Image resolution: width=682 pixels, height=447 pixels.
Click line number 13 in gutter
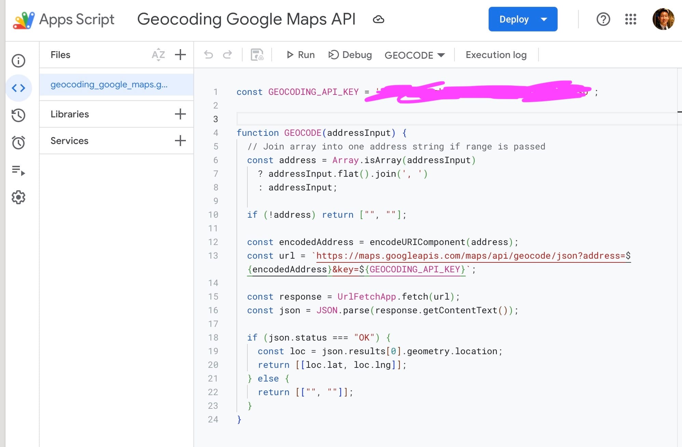(213, 256)
